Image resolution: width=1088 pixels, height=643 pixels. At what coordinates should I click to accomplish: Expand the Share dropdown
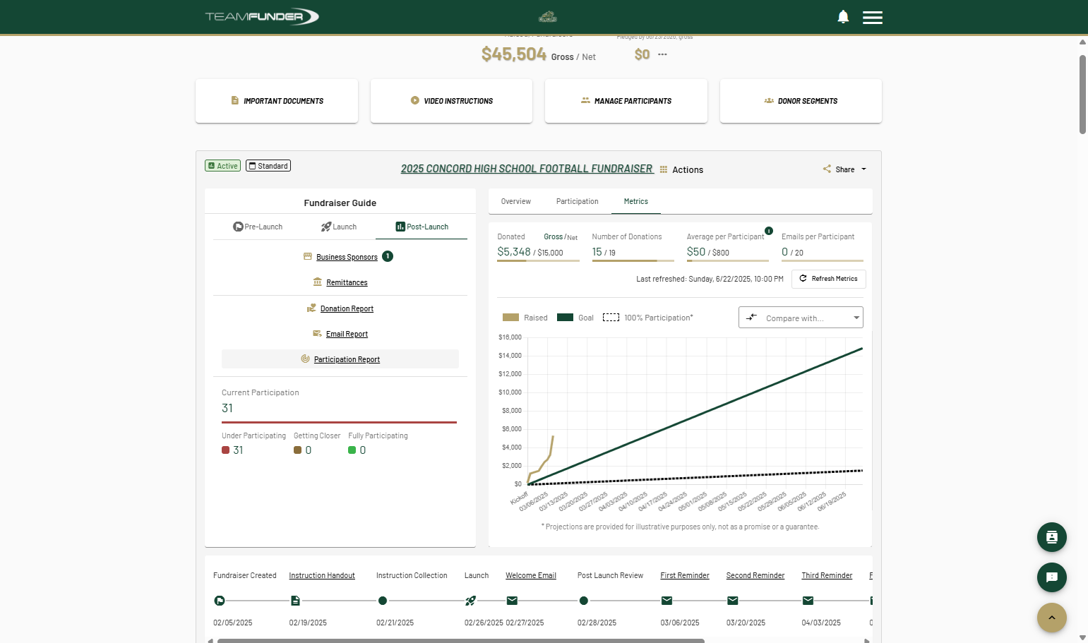coord(844,169)
